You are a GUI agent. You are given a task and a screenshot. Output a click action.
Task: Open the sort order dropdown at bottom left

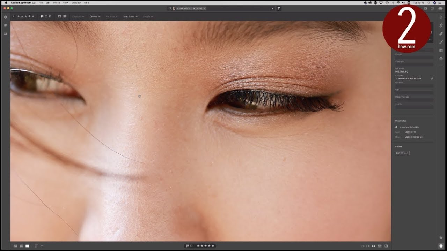(x=38, y=246)
